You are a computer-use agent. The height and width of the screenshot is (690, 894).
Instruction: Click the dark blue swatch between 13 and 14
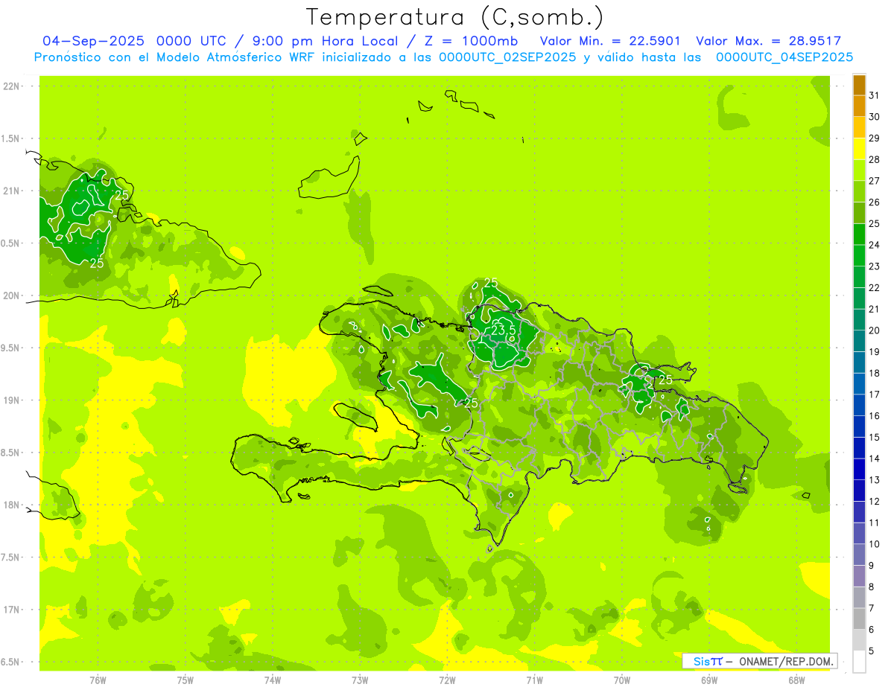(x=860, y=469)
